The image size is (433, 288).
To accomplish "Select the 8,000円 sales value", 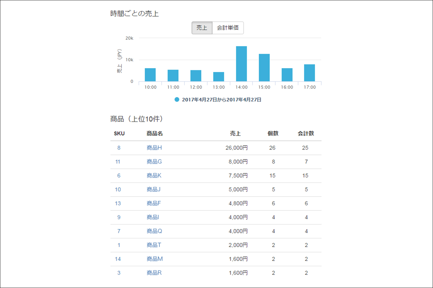I will (x=238, y=162).
